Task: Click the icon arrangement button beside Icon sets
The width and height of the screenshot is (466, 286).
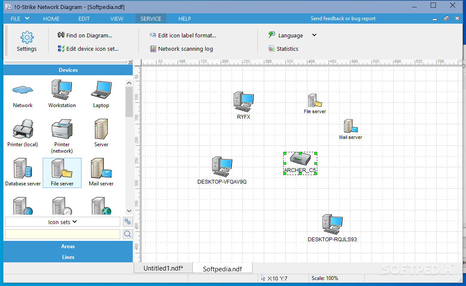Action: [128, 221]
